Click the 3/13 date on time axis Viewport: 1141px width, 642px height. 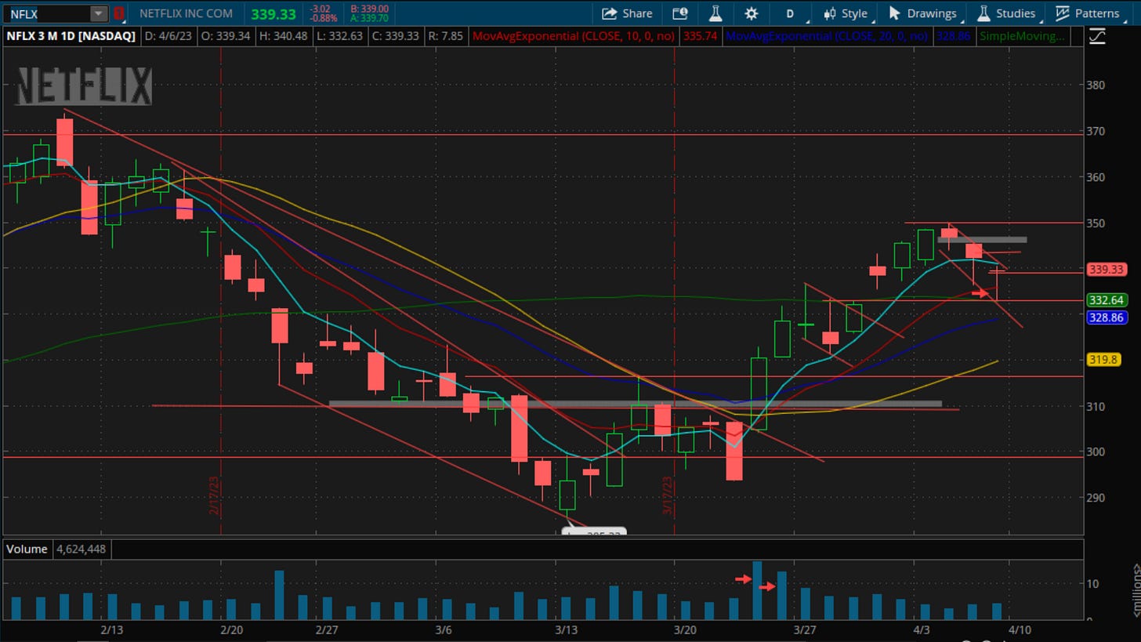coord(566,630)
